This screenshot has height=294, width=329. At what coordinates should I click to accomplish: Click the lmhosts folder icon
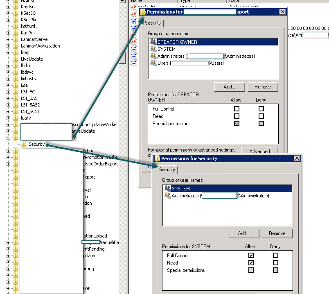pyautogui.click(x=16, y=79)
